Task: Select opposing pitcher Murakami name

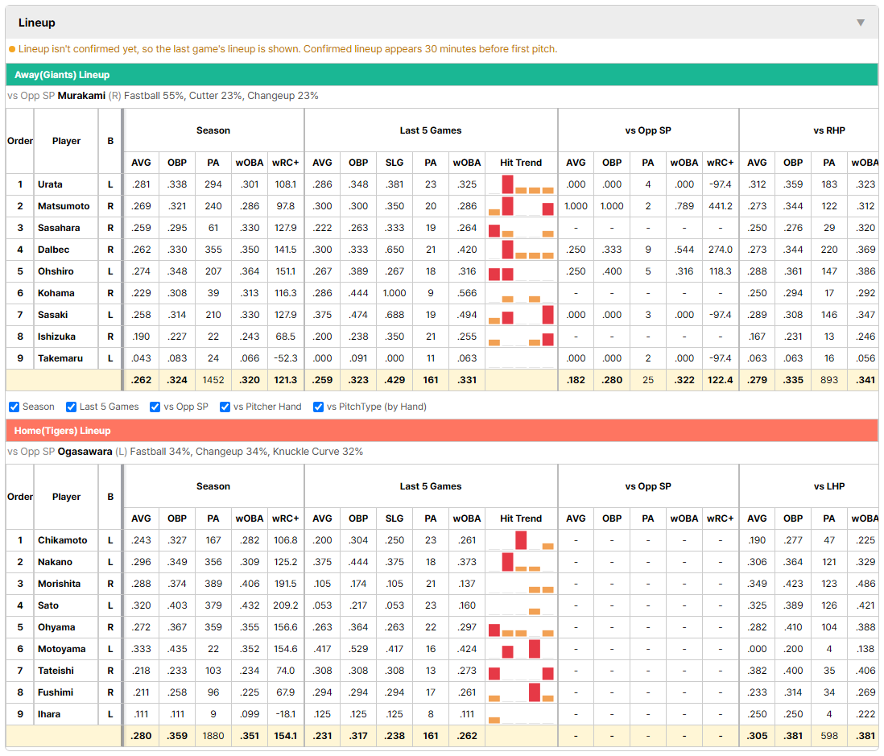Action: tap(81, 96)
